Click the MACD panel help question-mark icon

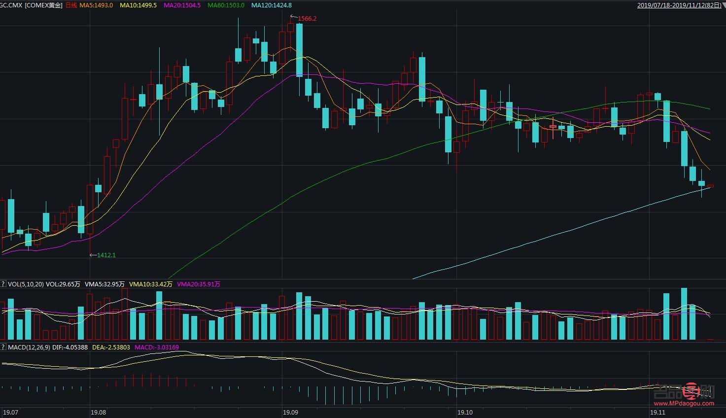(3, 347)
